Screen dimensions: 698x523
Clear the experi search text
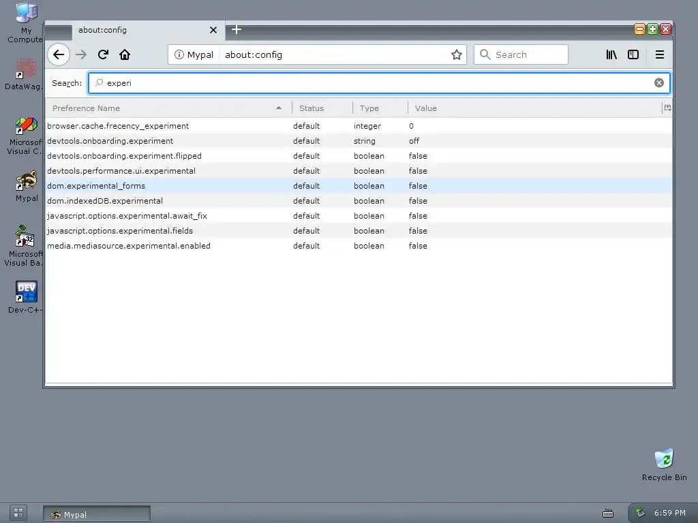pos(659,82)
